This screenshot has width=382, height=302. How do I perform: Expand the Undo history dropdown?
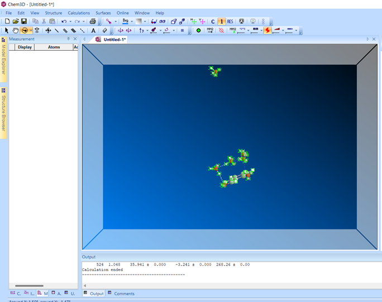point(70,21)
